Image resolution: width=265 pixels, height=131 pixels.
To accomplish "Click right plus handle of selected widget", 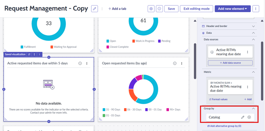I will click(x=94, y=89).
